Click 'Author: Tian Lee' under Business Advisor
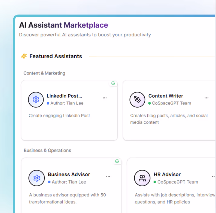 click(69, 182)
